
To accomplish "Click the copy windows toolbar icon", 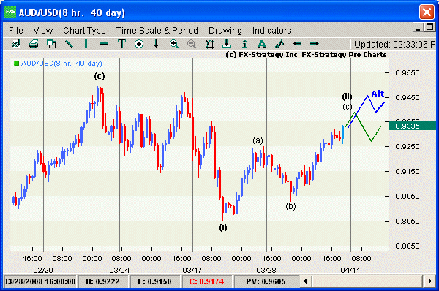I will coord(51,44).
